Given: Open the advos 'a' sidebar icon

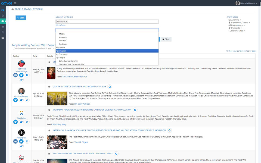Looking at the screenshot, I should click(x=3, y=10).
